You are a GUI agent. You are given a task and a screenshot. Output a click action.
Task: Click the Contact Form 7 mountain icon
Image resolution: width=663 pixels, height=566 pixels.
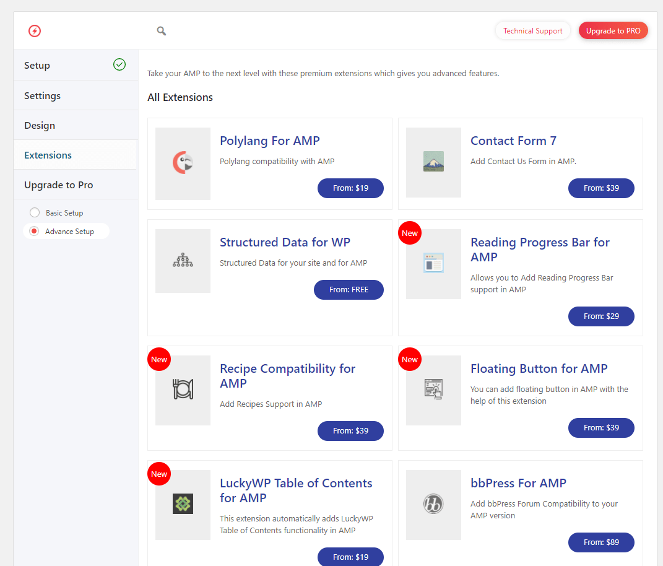pos(433,161)
